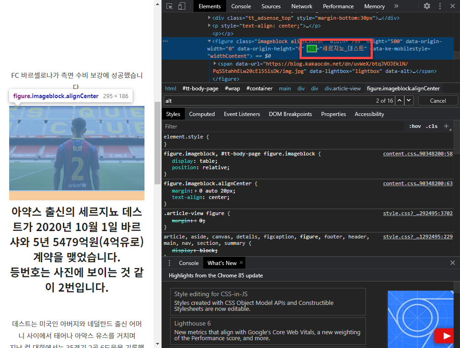
Task: Click page scrollbar down arrow
Action: pos(158,343)
